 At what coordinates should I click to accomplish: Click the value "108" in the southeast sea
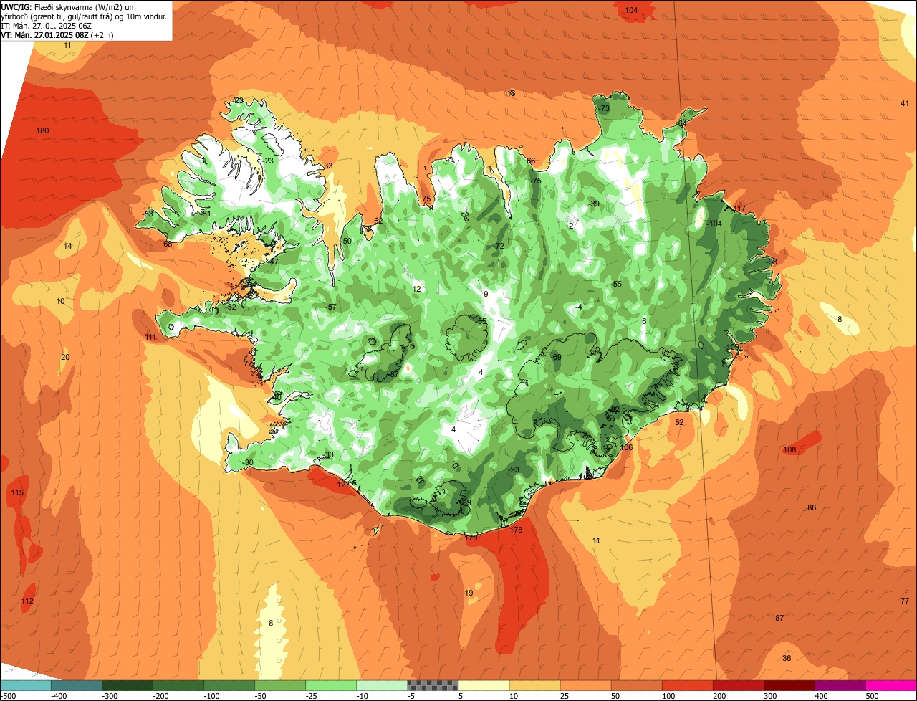point(789,449)
